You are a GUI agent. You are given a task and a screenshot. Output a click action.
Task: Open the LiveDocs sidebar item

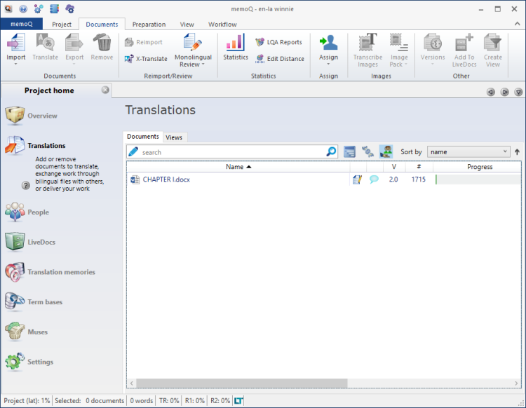(x=41, y=242)
